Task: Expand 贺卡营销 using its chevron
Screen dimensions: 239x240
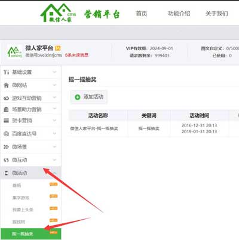Action: [x=54, y=121]
